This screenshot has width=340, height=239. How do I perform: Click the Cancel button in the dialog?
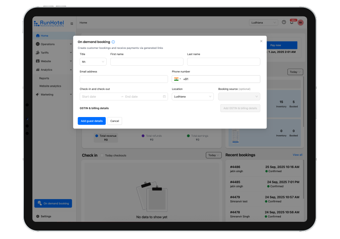(115, 121)
